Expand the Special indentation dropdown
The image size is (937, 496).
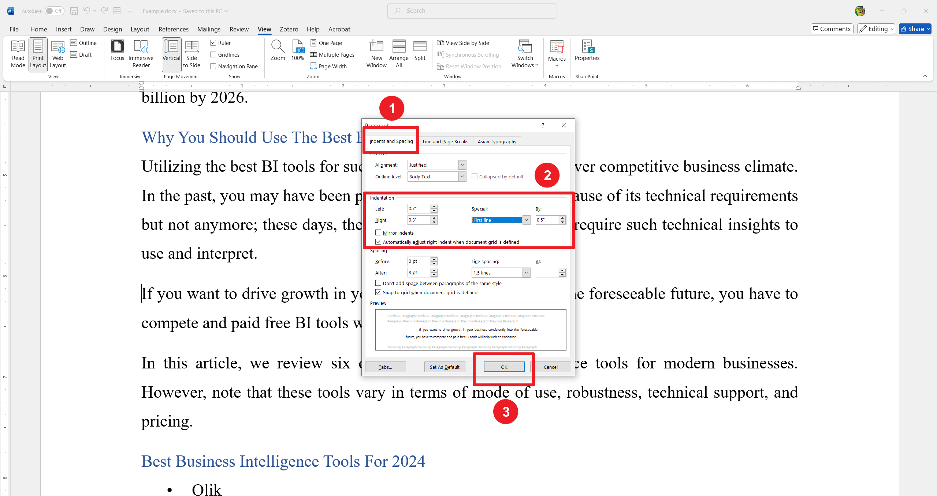525,220
